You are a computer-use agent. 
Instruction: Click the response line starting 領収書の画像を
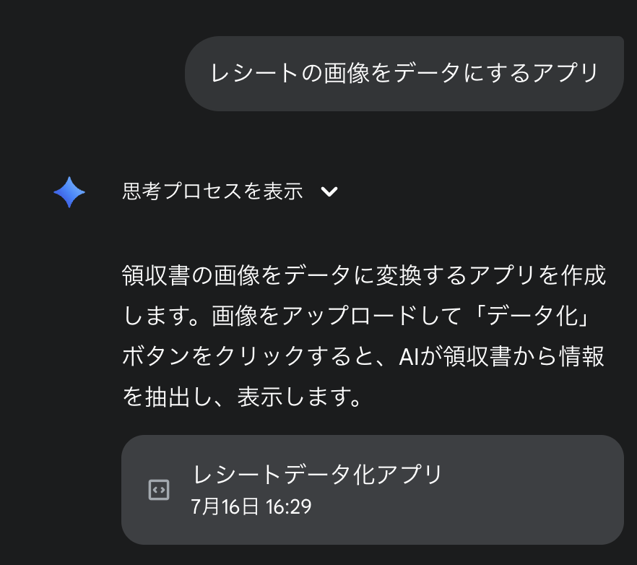point(364,275)
